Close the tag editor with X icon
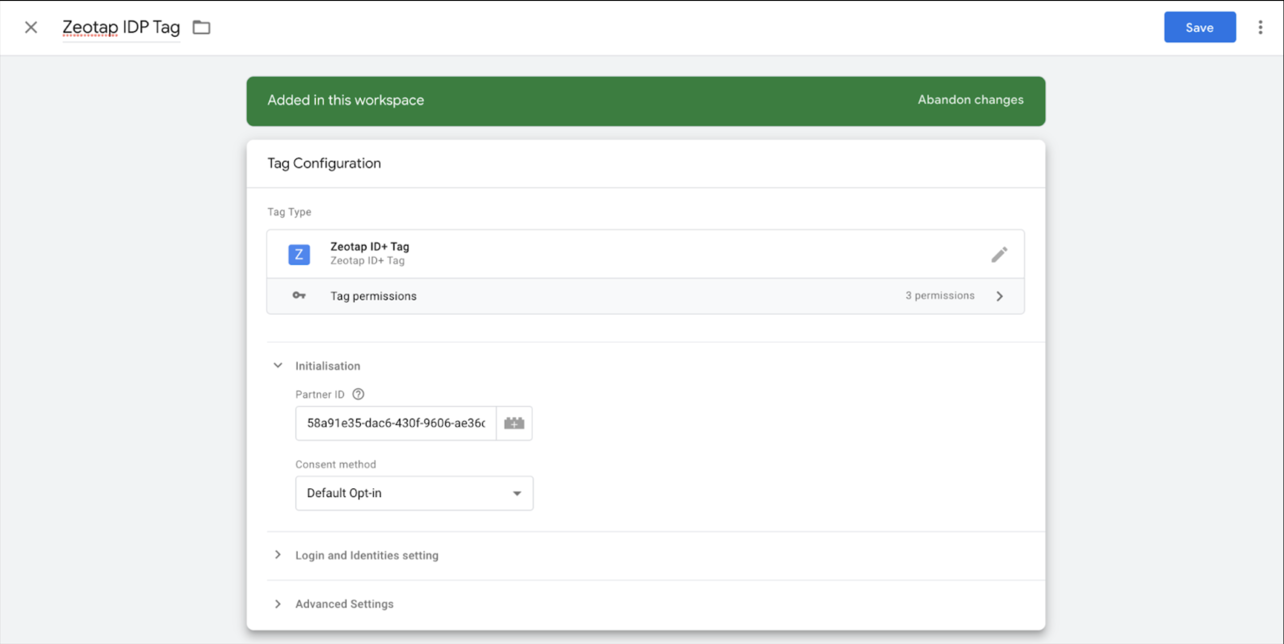The height and width of the screenshot is (644, 1284). coord(31,27)
